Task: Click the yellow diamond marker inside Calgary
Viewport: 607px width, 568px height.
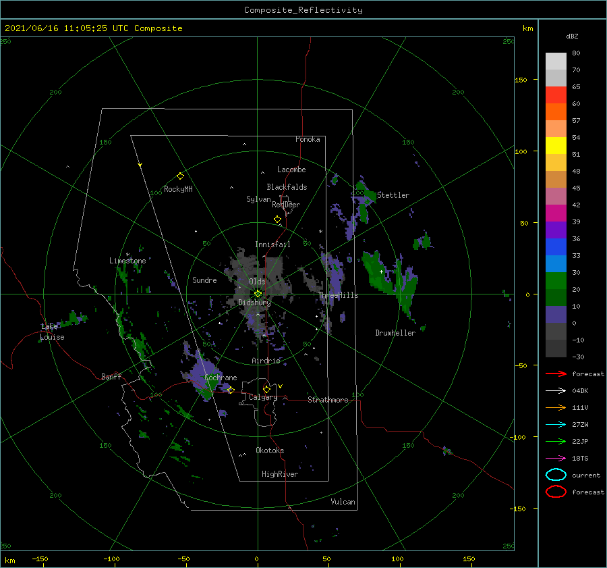Action: click(266, 389)
